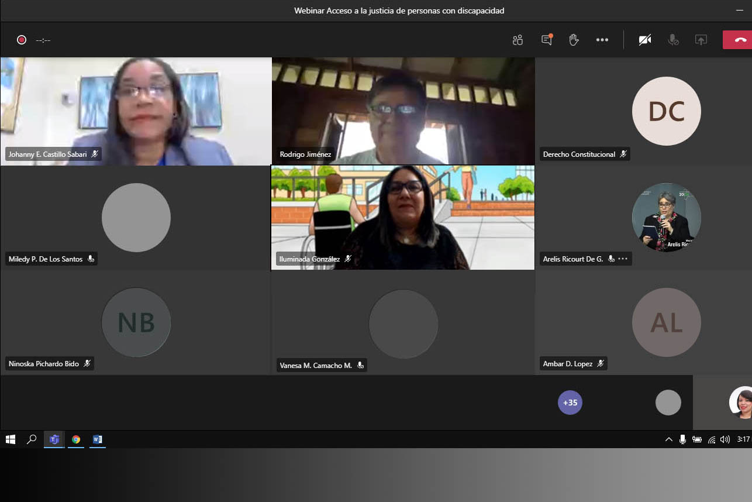Open Microsoft Word from the taskbar
This screenshot has height=502, width=752.
point(98,439)
